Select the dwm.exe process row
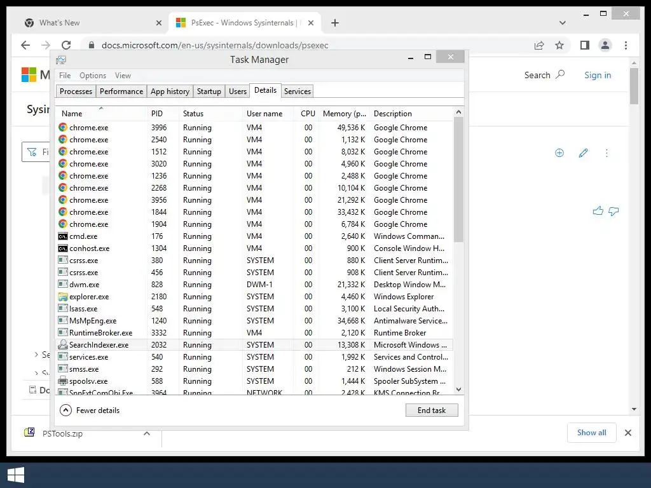This screenshot has height=488, width=651. pyautogui.click(x=254, y=285)
